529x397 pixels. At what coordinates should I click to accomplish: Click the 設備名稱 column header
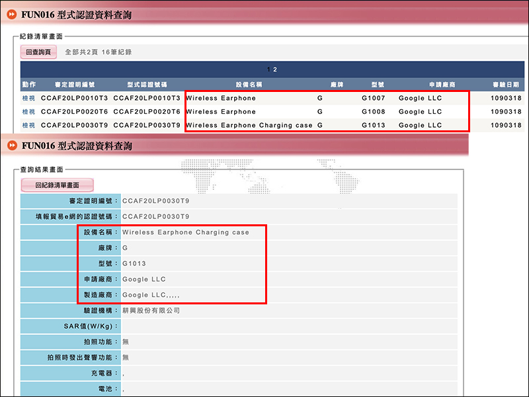click(249, 85)
